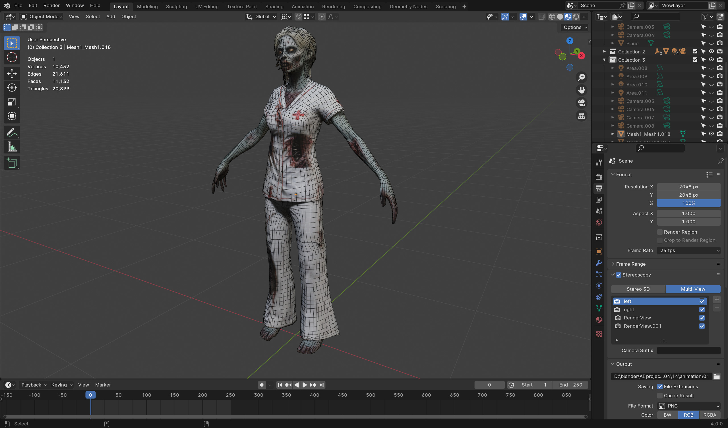Open the Physics properties tab
Screen dimensions: 728x428
(x=599, y=286)
